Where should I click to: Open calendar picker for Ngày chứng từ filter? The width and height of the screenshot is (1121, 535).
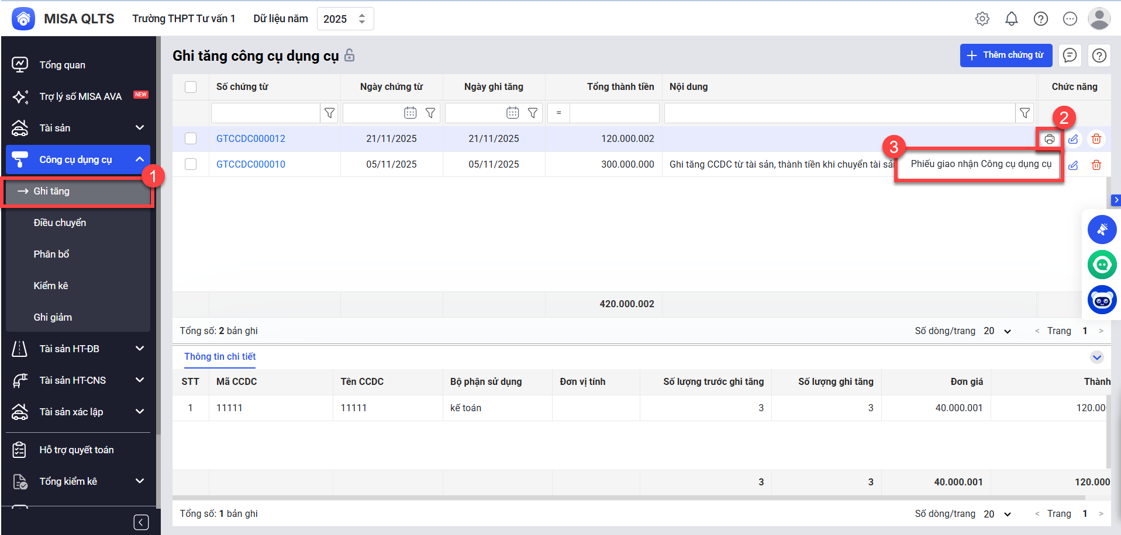point(410,113)
